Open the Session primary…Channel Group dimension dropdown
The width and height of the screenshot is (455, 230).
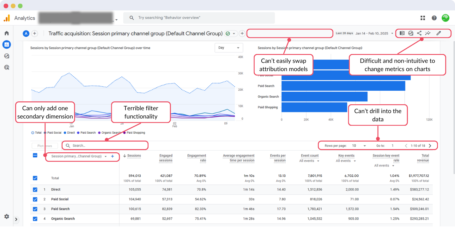point(79,156)
